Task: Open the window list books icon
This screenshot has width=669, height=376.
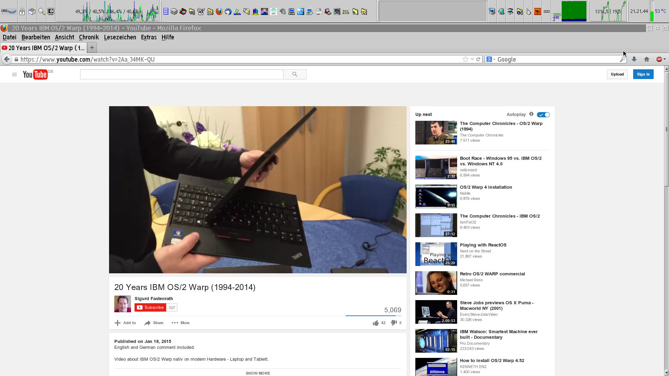Action: point(32,11)
